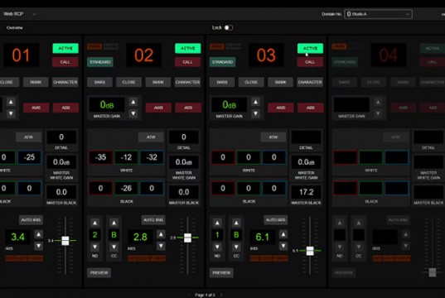Select camera 02 green black value -26
The image size is (445, 298).
(x=126, y=188)
